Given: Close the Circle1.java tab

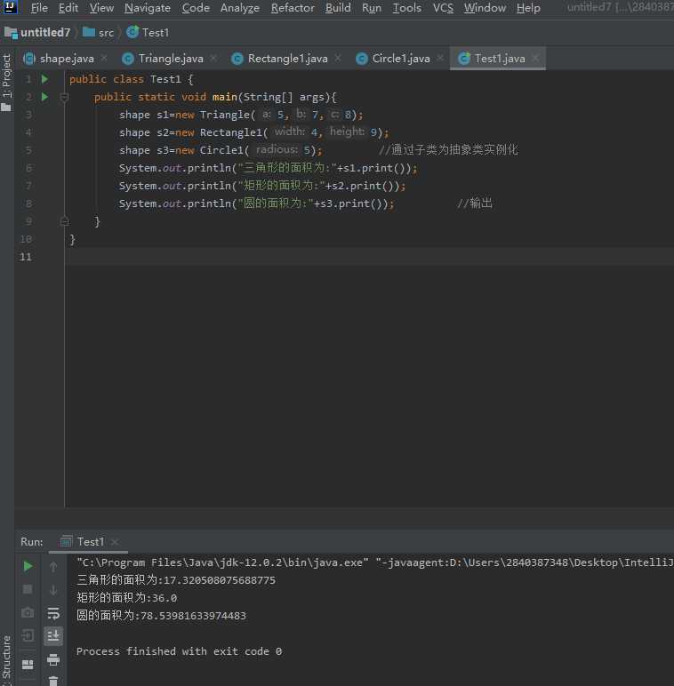Looking at the screenshot, I should pos(440,58).
